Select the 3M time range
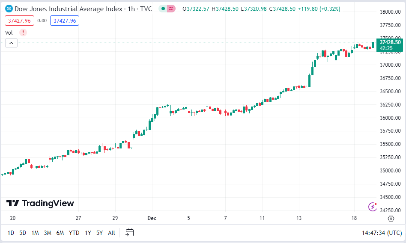Screen dimensions: 406x243 point(48,233)
